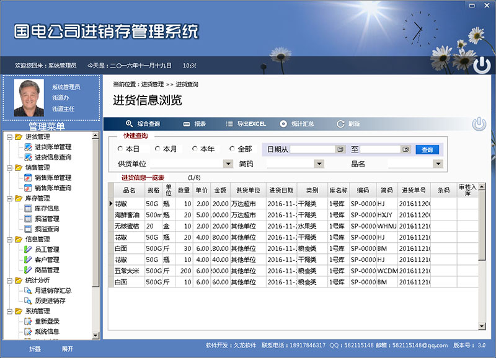
Task: Click the 供货单位 column header
Action: coord(248,190)
